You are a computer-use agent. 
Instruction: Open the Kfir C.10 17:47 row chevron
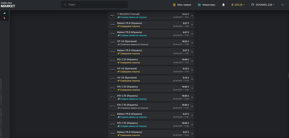click(192, 106)
